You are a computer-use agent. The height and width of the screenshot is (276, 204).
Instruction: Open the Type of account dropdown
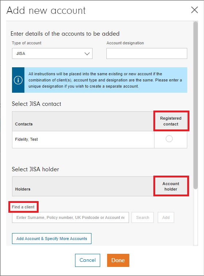[52, 53]
